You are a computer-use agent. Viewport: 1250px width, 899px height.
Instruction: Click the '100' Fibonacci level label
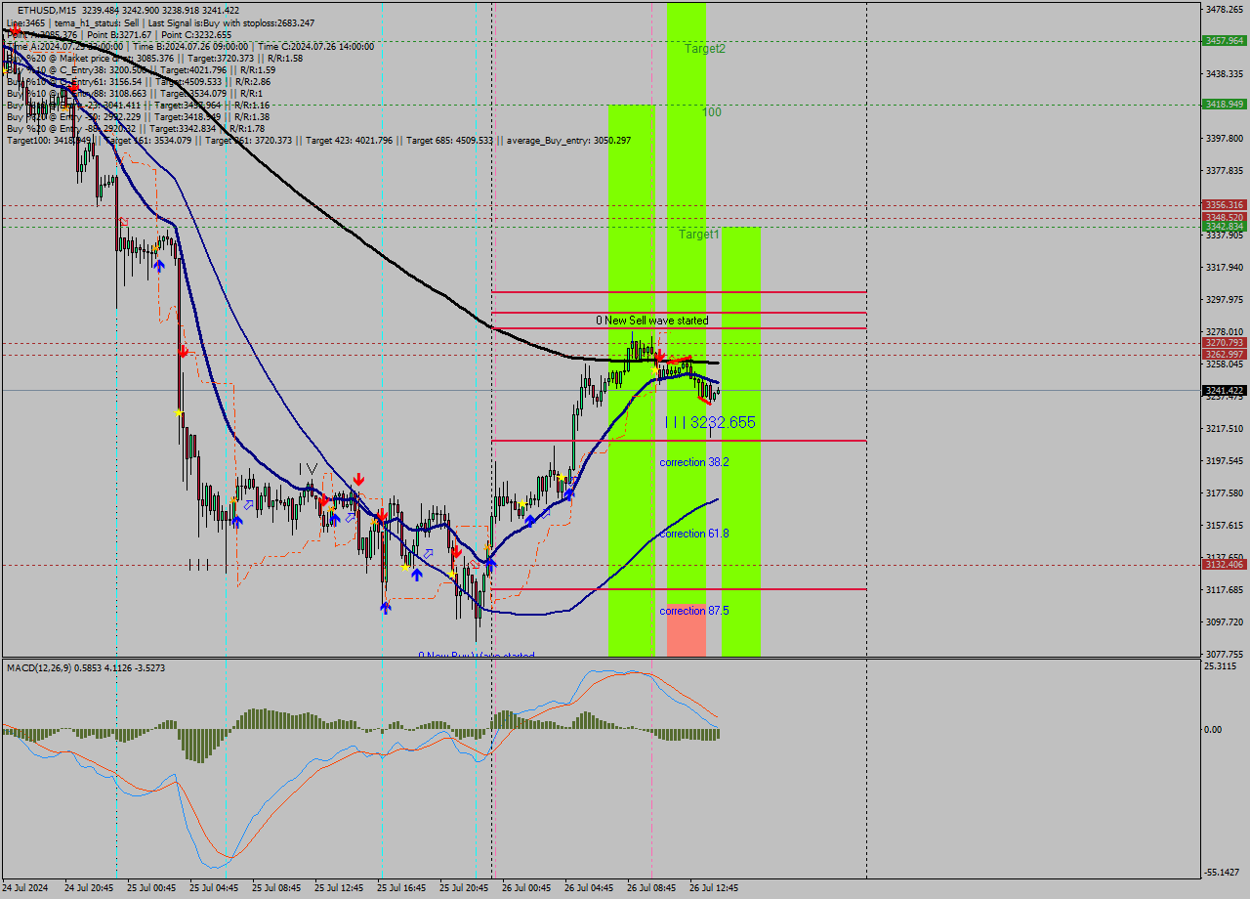pos(712,112)
